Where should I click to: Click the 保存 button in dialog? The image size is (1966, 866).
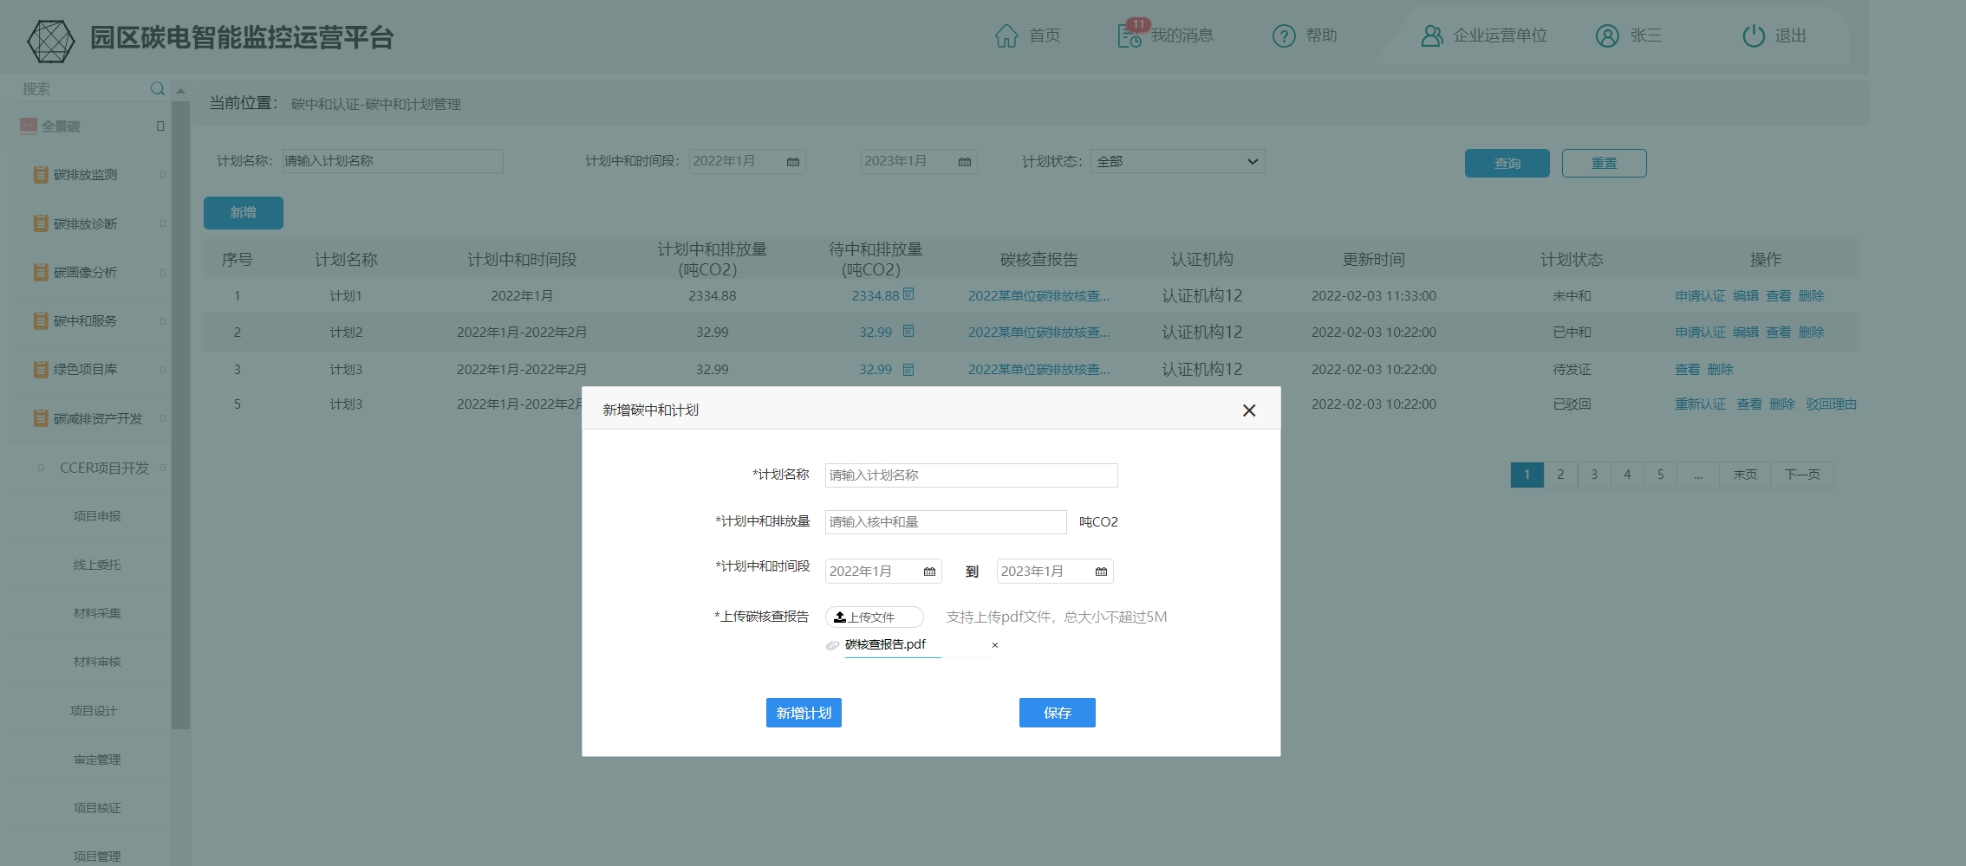[x=1057, y=713]
